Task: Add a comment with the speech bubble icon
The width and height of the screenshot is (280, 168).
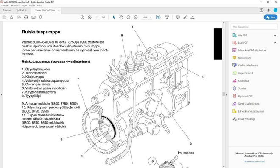Action: pos(178,17)
